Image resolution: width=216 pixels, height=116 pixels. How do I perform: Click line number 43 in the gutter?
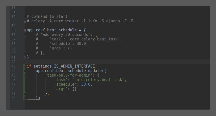point(13,66)
